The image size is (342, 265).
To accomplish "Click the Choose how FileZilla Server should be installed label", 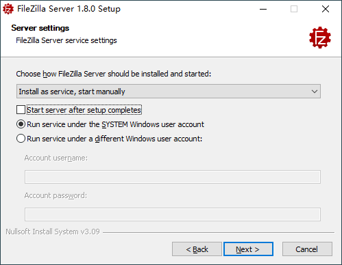I will pos(114,74).
